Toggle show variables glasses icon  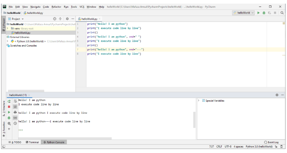point(15,118)
